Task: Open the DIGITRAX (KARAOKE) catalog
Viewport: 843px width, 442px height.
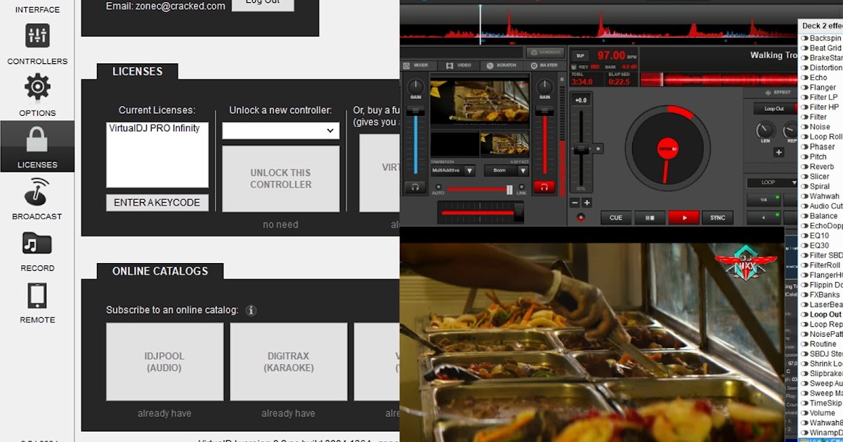Action: pos(289,362)
